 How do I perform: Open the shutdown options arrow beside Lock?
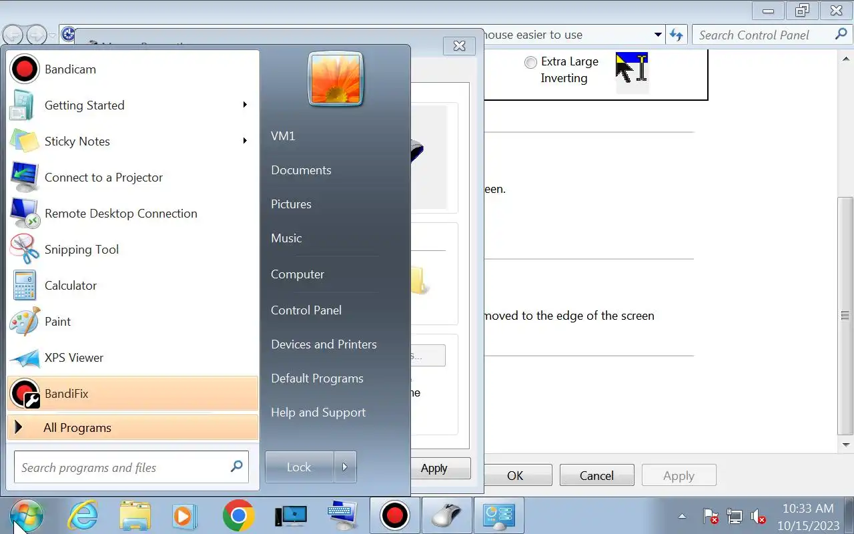tap(345, 467)
